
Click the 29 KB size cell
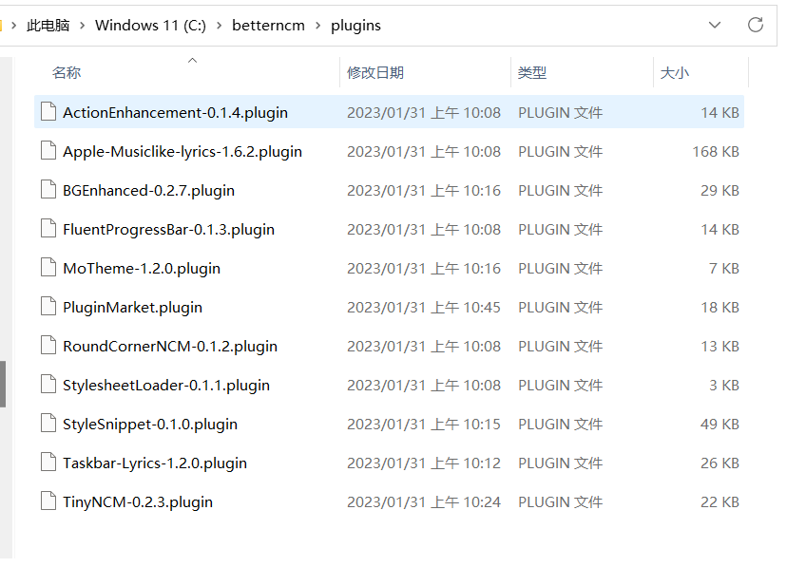pos(720,191)
